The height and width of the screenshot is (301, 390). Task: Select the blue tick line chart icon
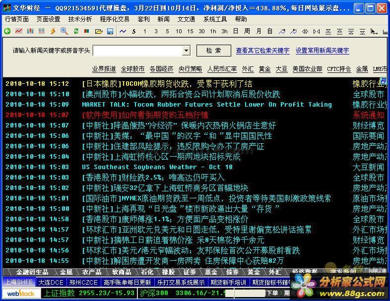click(123, 31)
